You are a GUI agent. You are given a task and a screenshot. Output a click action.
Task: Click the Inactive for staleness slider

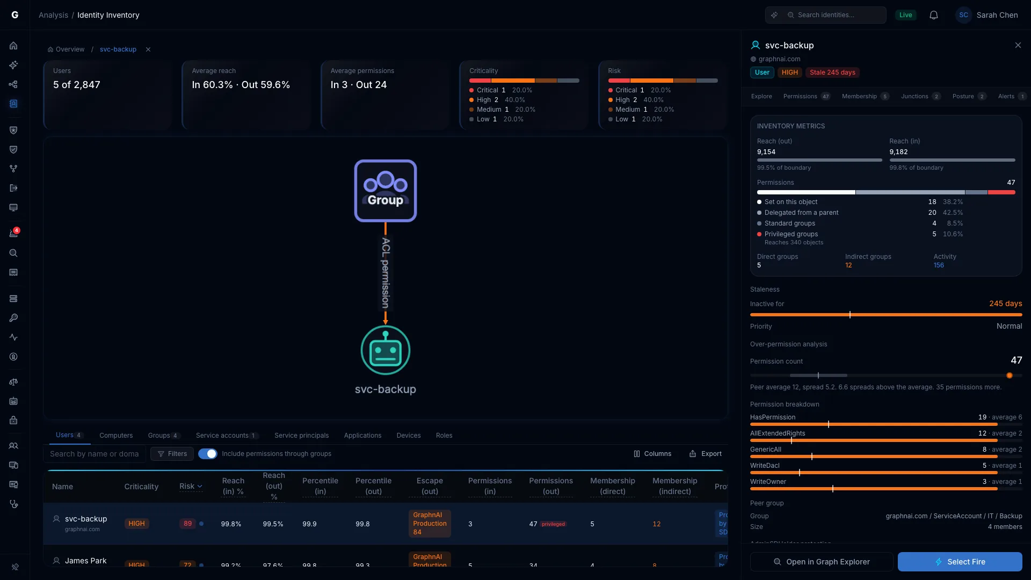pos(886,315)
